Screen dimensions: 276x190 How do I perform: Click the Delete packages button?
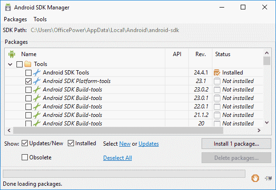(x=236, y=158)
